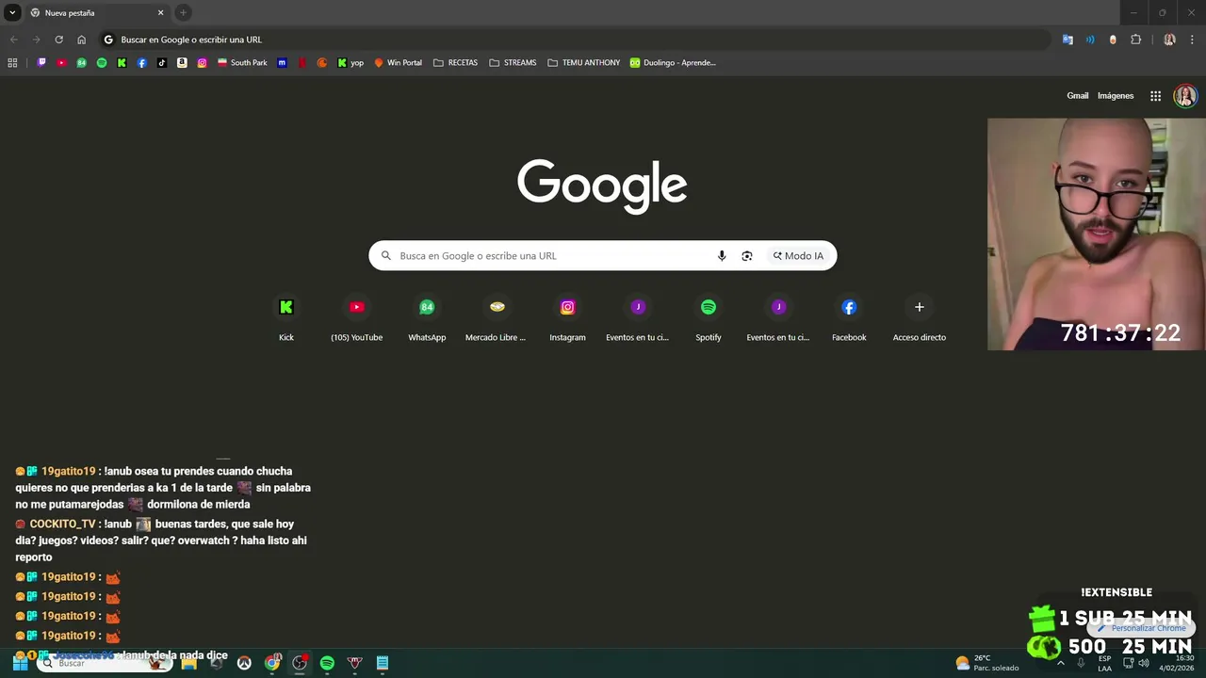Open the Gmail link
Image resolution: width=1206 pixels, height=678 pixels.
[x=1077, y=96]
